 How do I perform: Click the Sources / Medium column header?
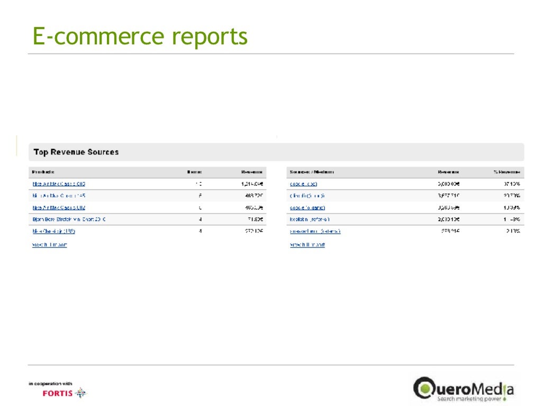click(312, 172)
